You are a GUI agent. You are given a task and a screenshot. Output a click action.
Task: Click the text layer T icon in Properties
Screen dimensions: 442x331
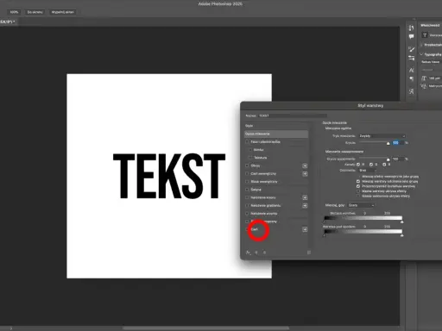point(425,35)
